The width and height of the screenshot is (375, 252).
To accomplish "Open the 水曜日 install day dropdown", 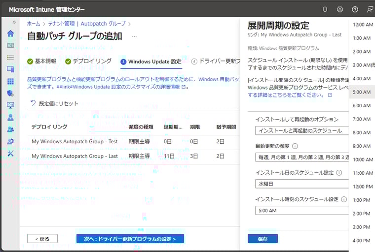I will [x=302, y=184].
